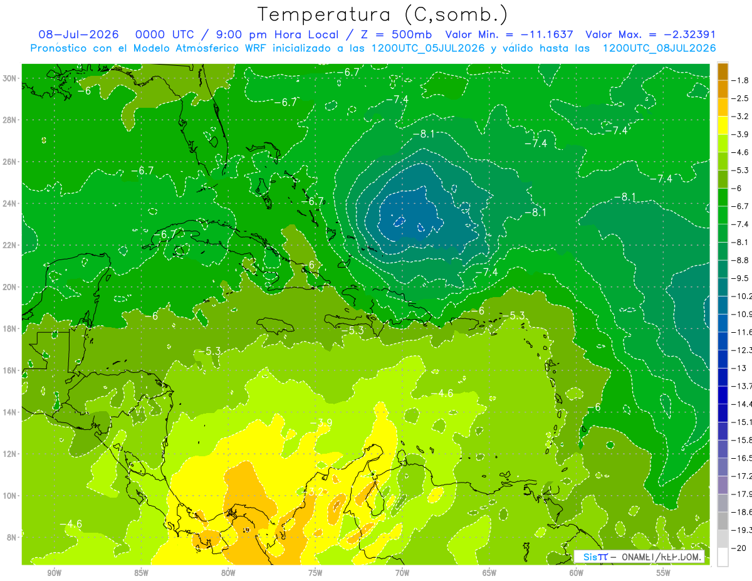
Task: Click the longitude axis label "55W"
Action: (x=664, y=573)
